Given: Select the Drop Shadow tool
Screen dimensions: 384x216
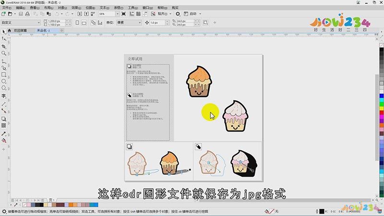Looking at the screenshot, I should (4, 119).
